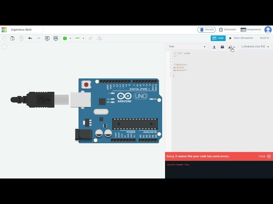The image size is (273, 204).
Task: Click the Delete trash icon
Action: pos(21,38)
